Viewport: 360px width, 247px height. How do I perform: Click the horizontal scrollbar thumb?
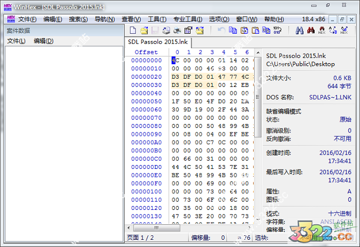[x=157, y=228]
